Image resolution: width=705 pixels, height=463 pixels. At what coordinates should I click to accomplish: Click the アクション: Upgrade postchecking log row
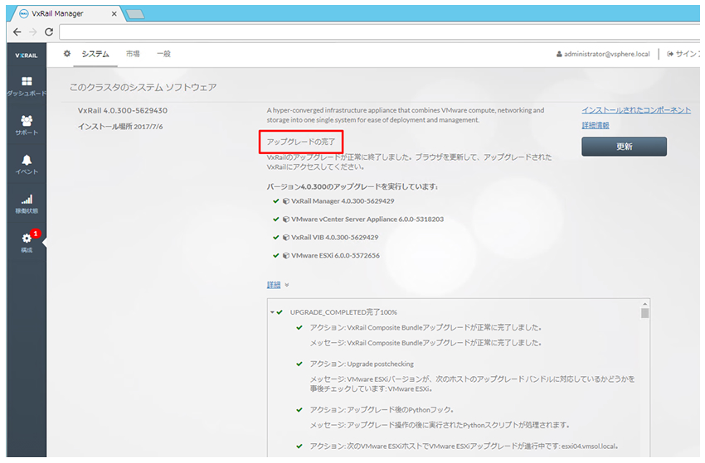(362, 364)
